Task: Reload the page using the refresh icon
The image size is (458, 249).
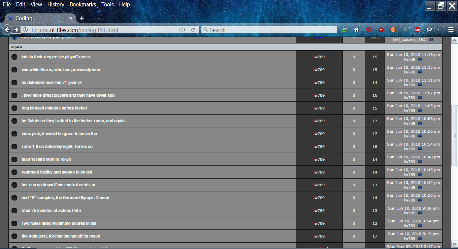Action: [x=193, y=30]
